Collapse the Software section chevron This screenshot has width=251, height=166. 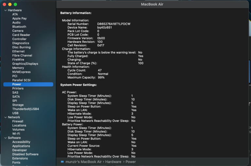coord(6,138)
